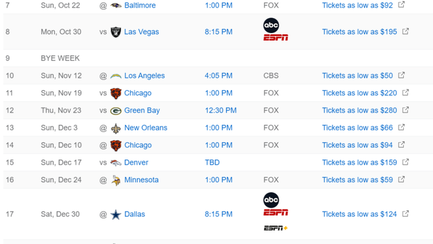Click the Denver Broncos logo
Screen dimensions: 433x244
tap(116, 163)
